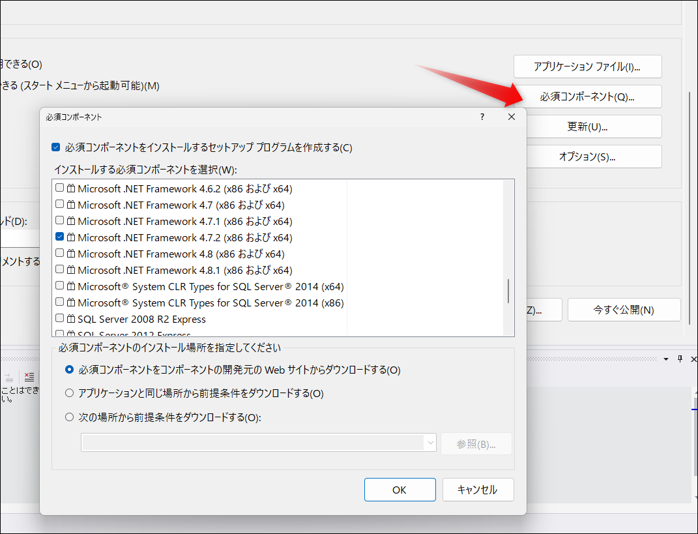This screenshot has height=534, width=698.
Task: Click the 今すぐ公開(N) button
Action: coord(624,310)
